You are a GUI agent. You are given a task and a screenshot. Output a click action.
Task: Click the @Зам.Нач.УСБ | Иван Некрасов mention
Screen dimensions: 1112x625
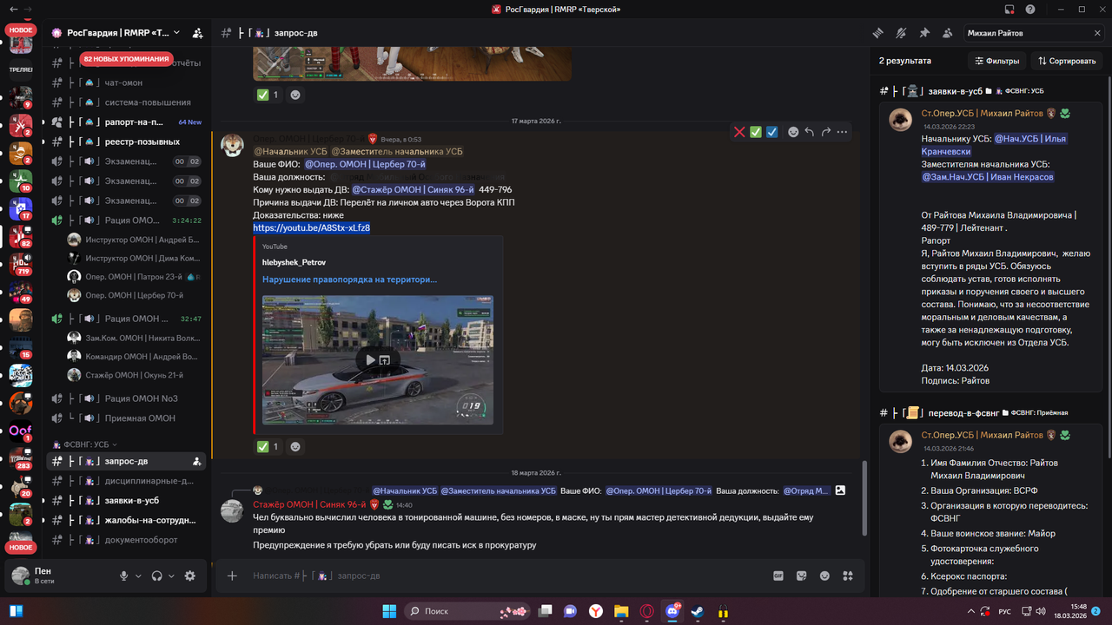[988, 177]
